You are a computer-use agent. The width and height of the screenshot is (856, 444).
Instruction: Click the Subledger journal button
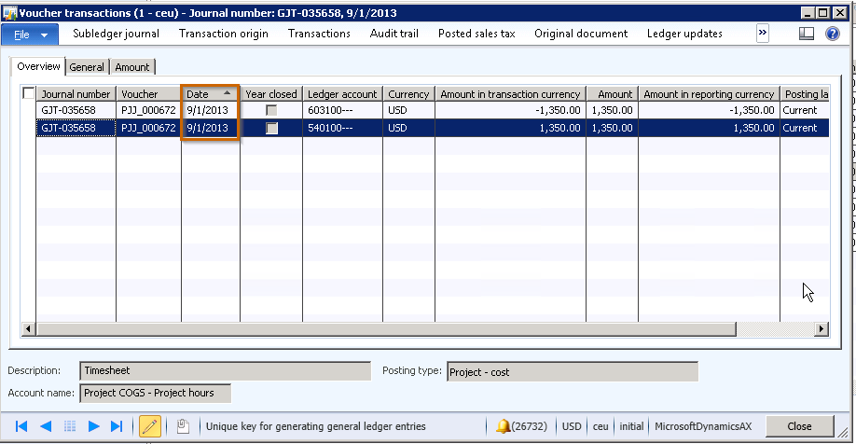point(117,34)
